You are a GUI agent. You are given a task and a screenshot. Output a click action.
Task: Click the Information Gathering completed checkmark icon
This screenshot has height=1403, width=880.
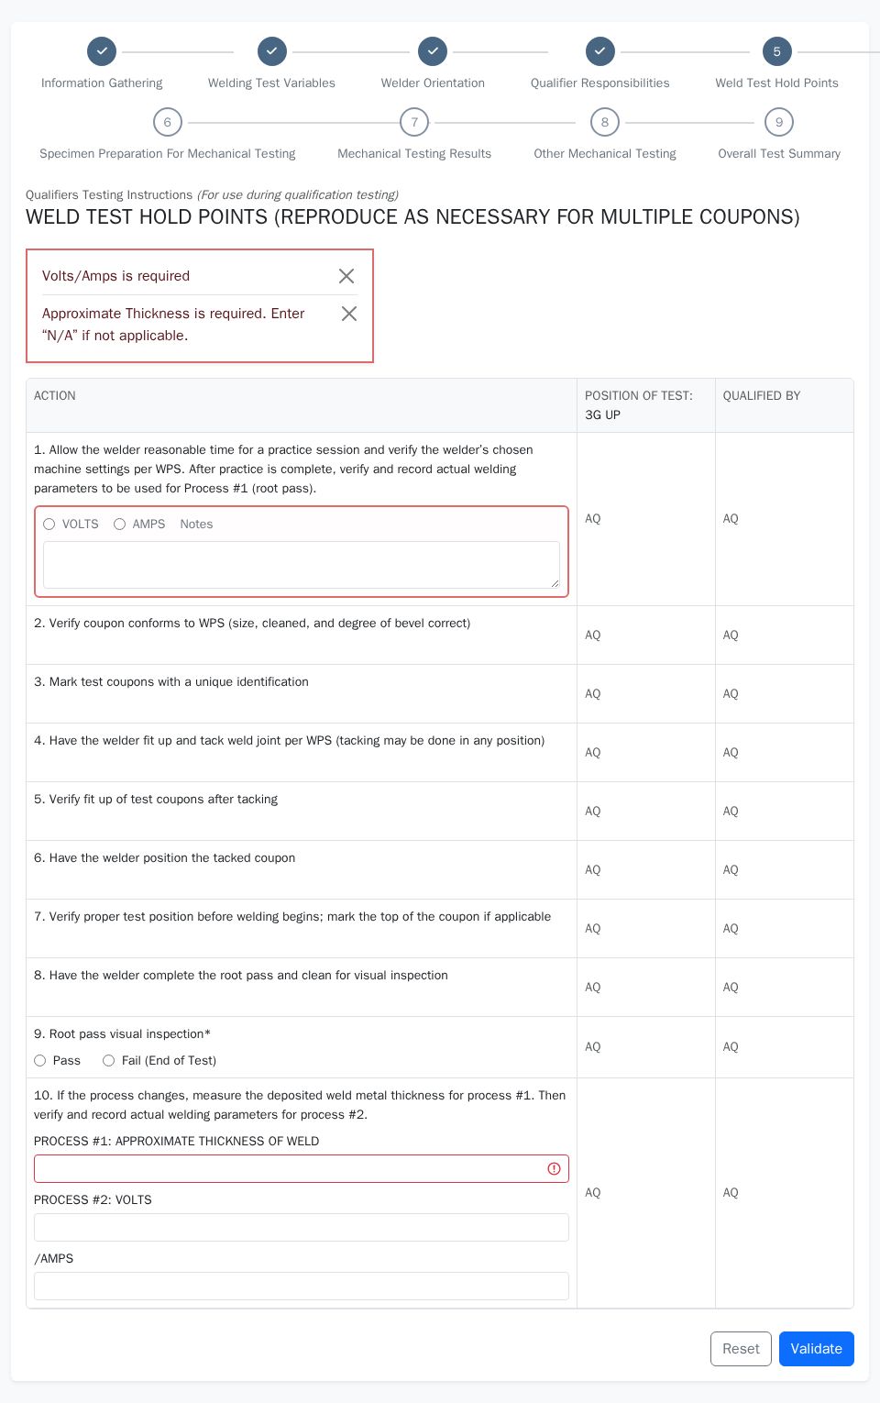(101, 51)
